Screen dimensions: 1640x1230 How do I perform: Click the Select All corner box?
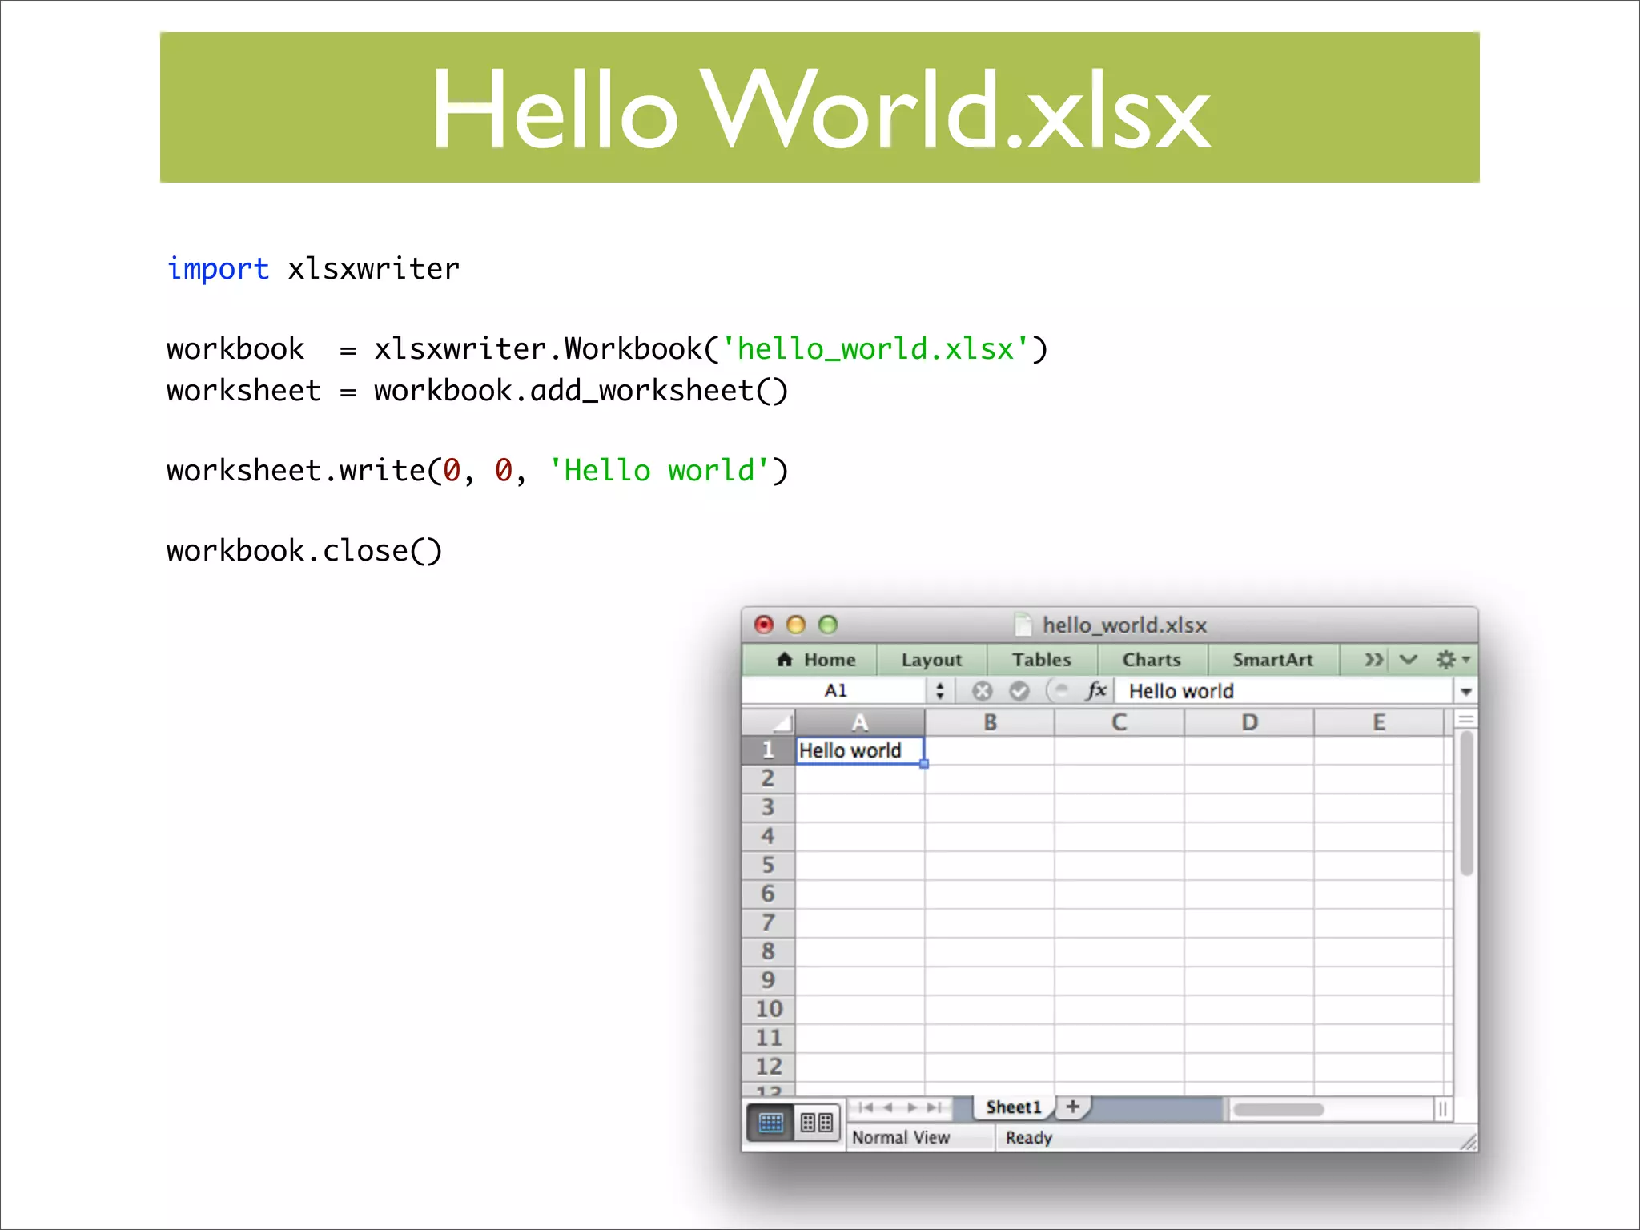769,722
